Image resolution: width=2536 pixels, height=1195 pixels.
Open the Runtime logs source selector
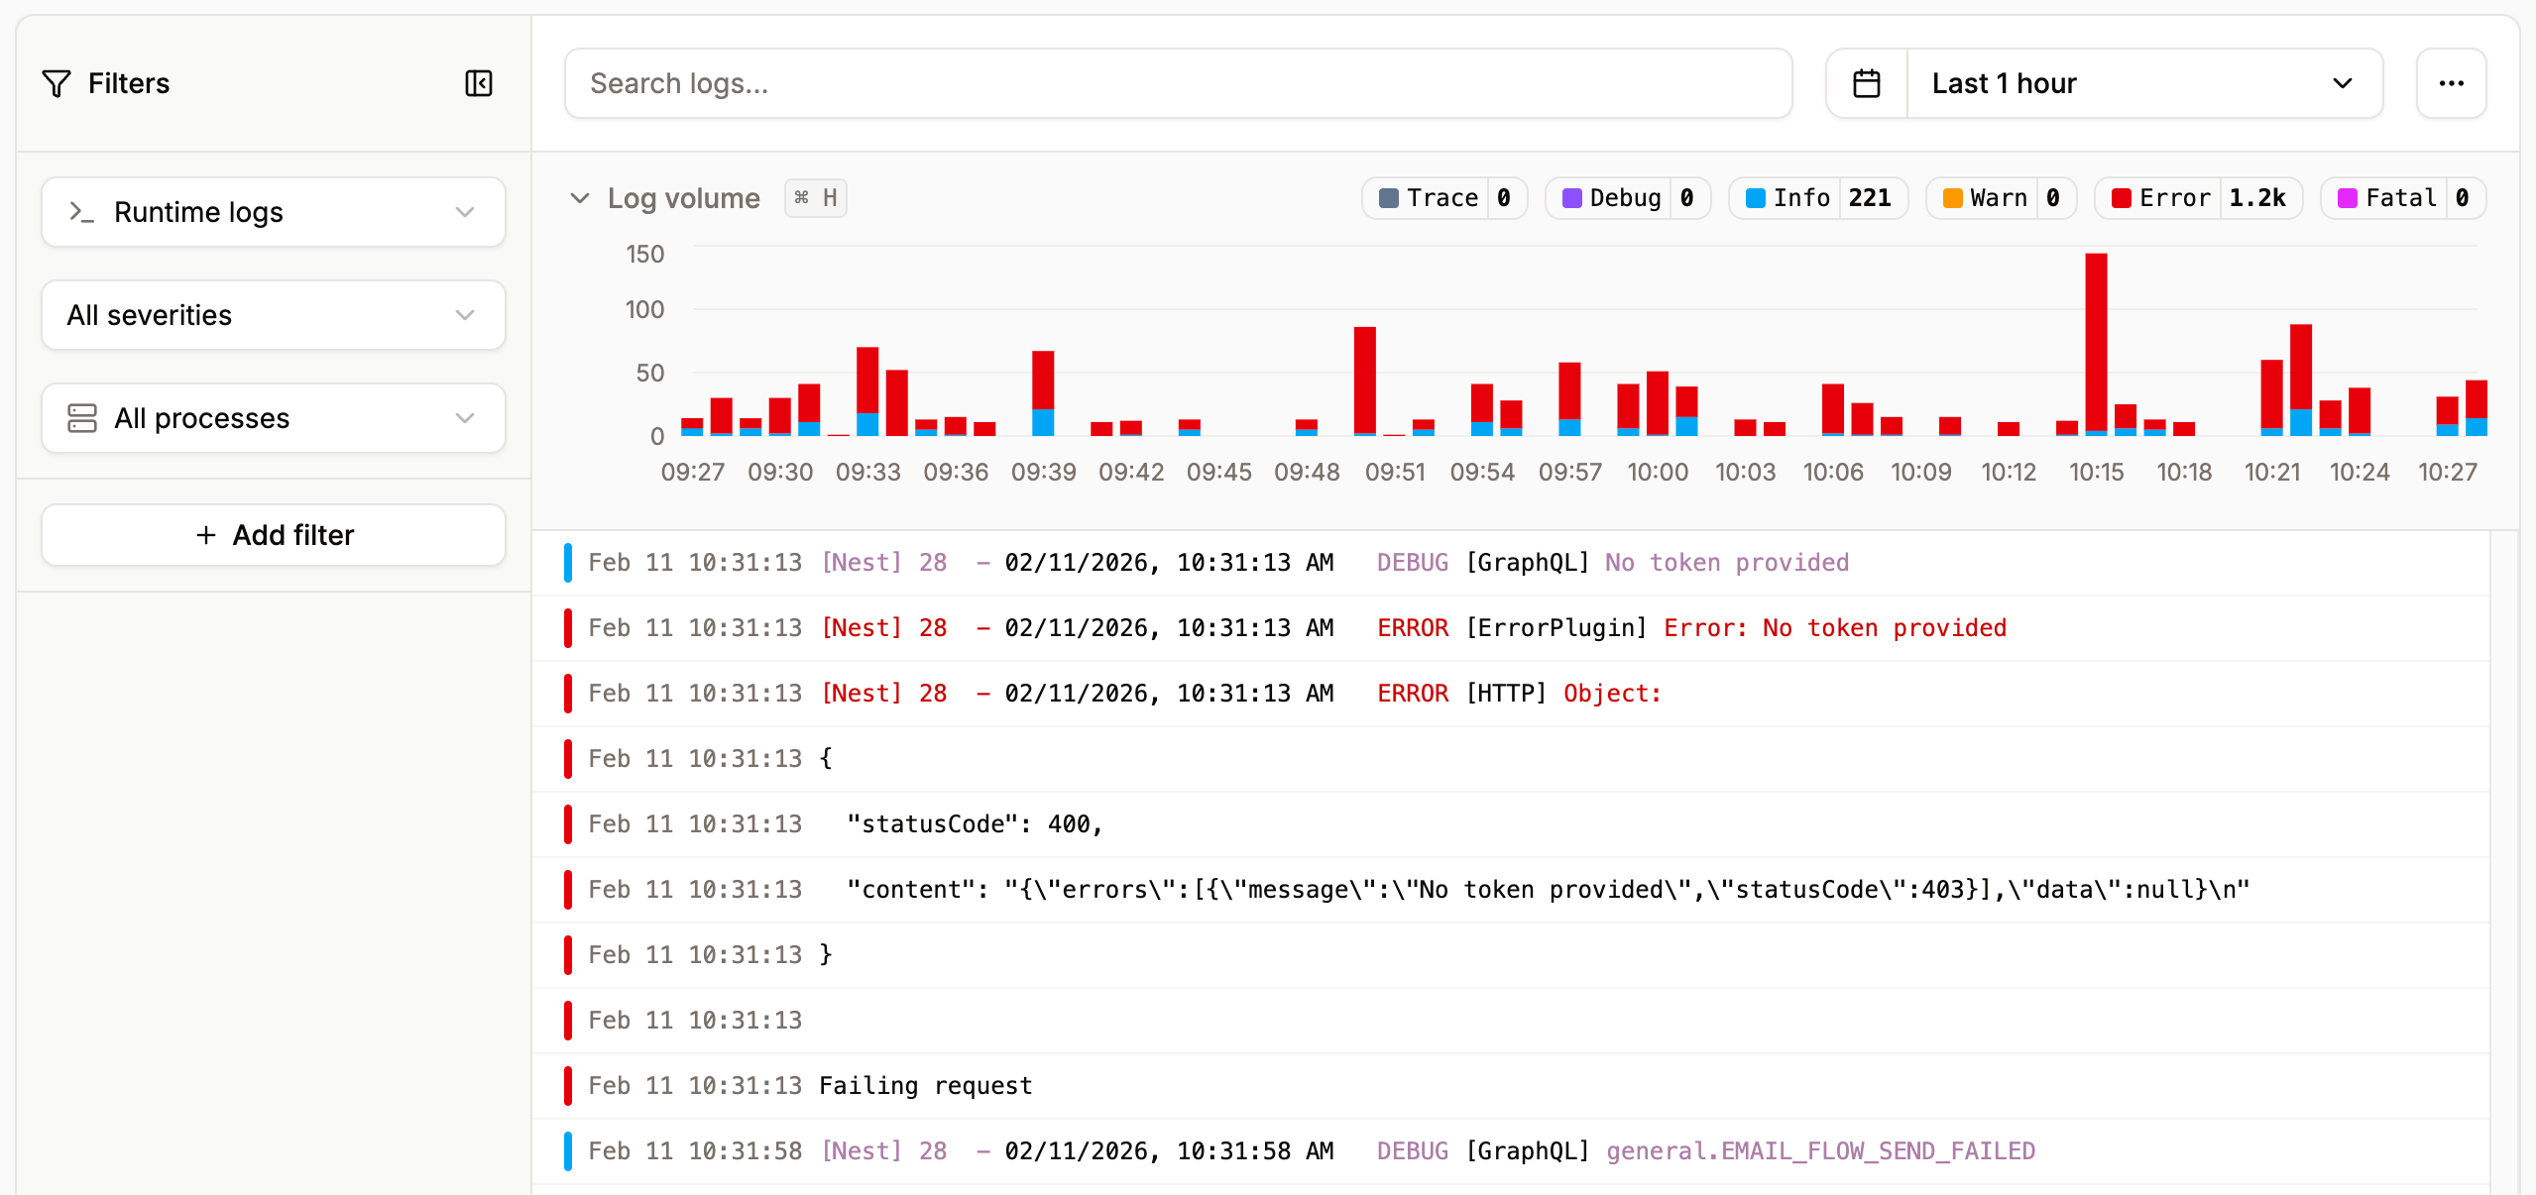[273, 211]
